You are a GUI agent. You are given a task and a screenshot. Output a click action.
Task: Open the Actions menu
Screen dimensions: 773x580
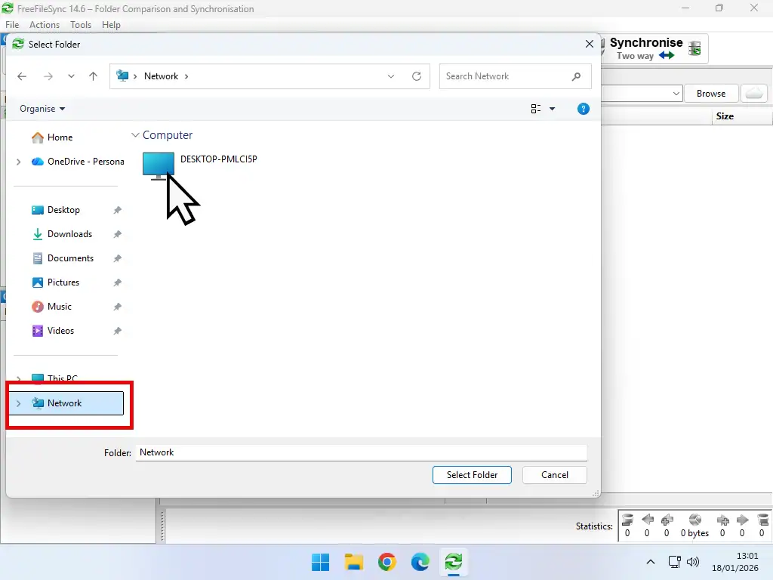[44, 24]
